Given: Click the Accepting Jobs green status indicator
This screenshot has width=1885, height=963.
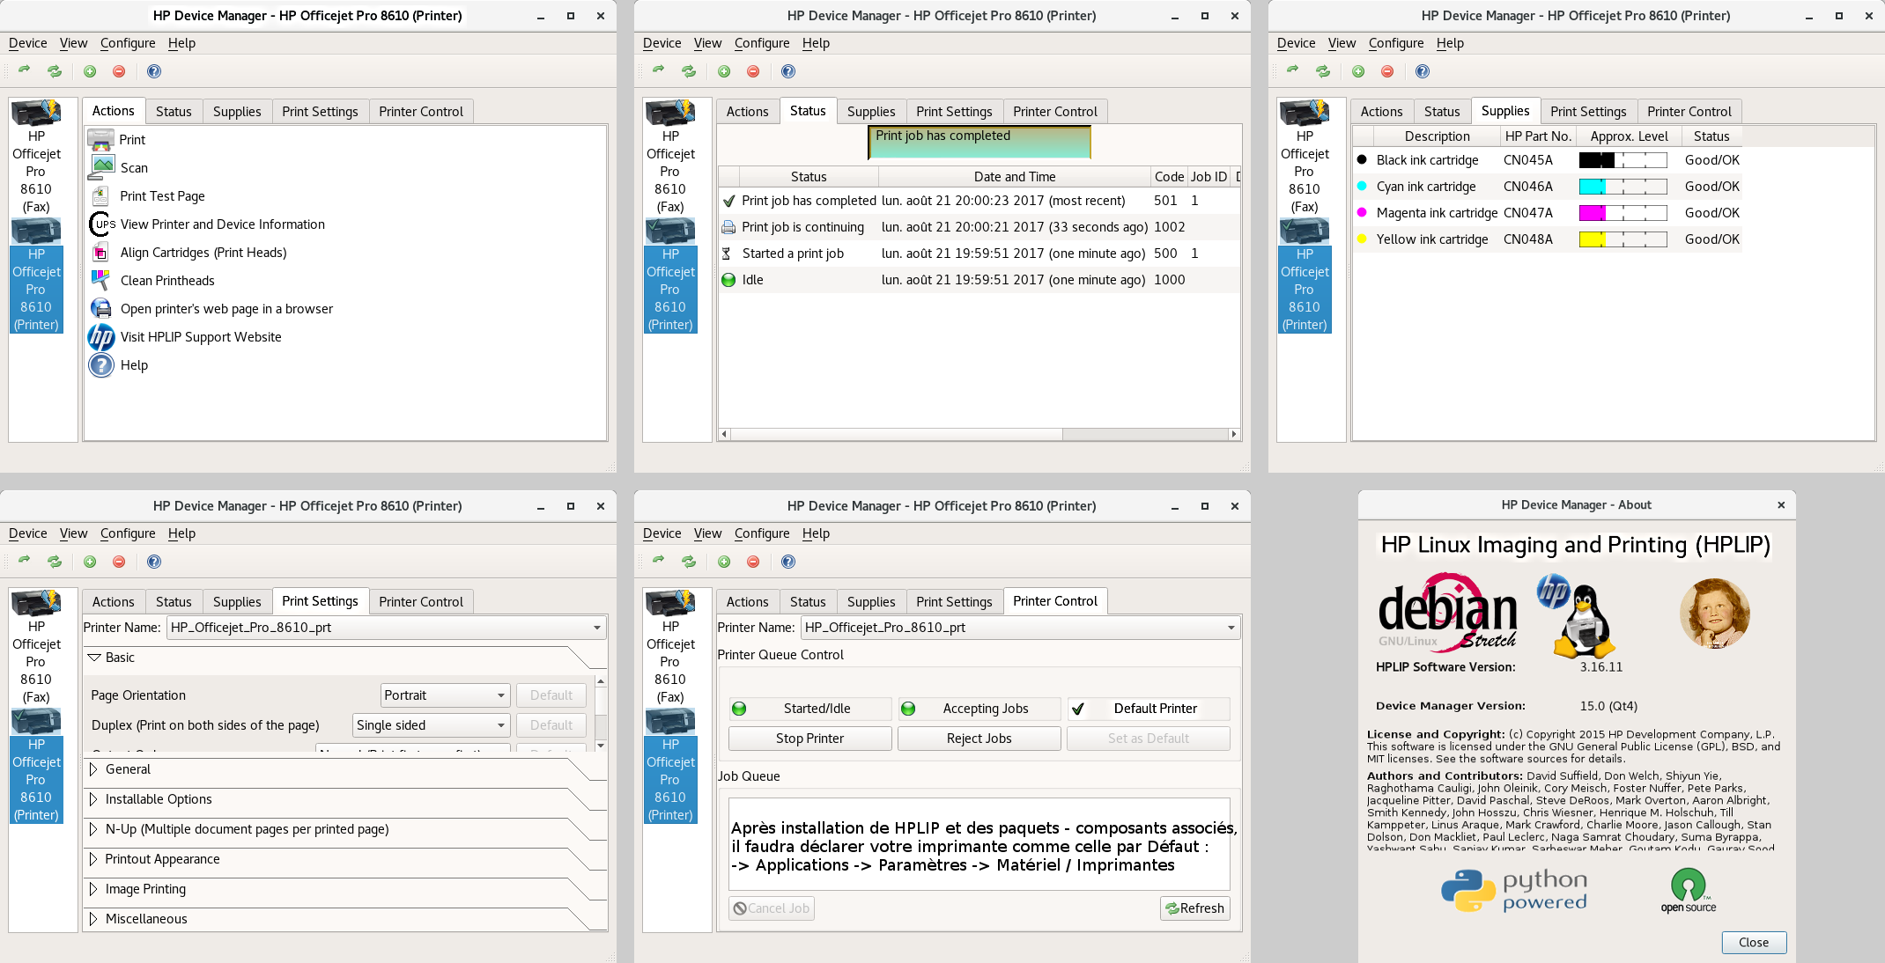Looking at the screenshot, I should point(908,709).
